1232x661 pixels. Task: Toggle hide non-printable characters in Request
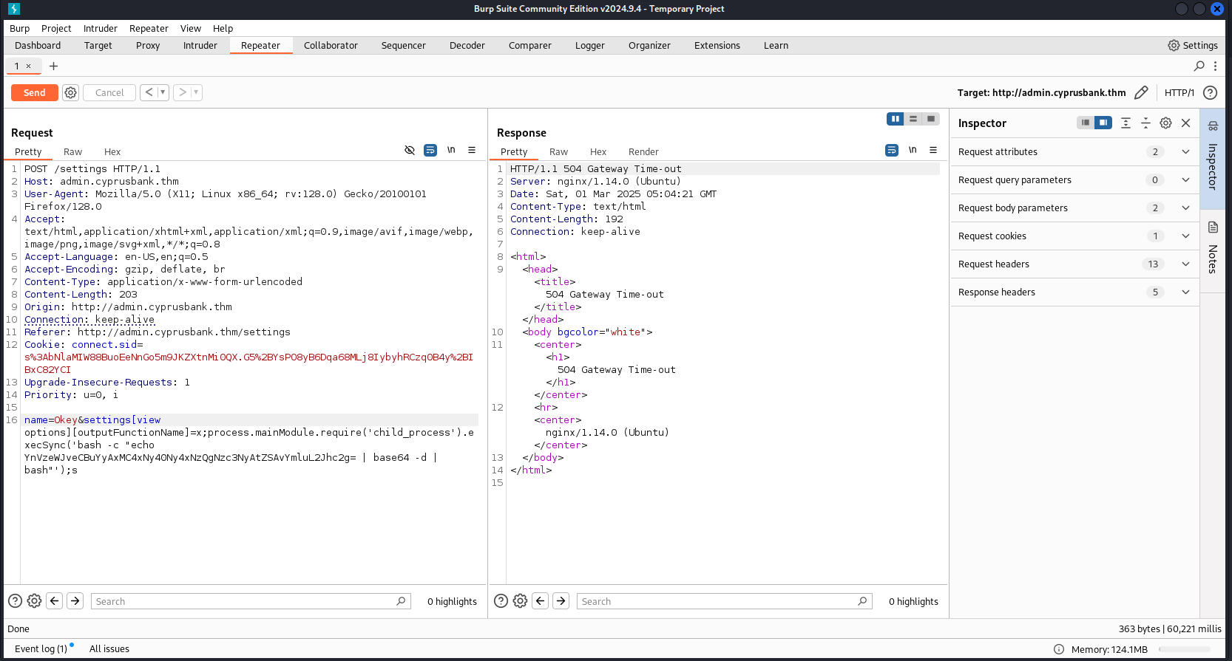[x=410, y=150]
